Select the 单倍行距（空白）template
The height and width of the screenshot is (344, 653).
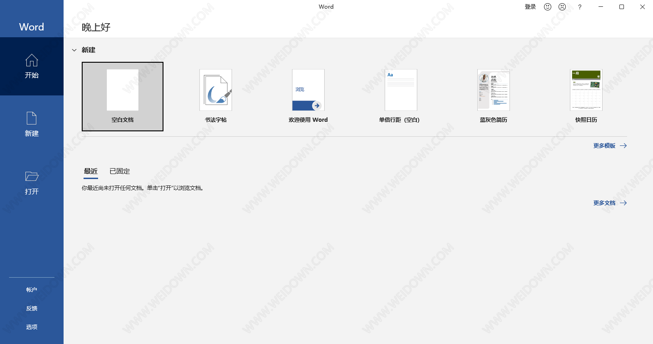click(401, 96)
